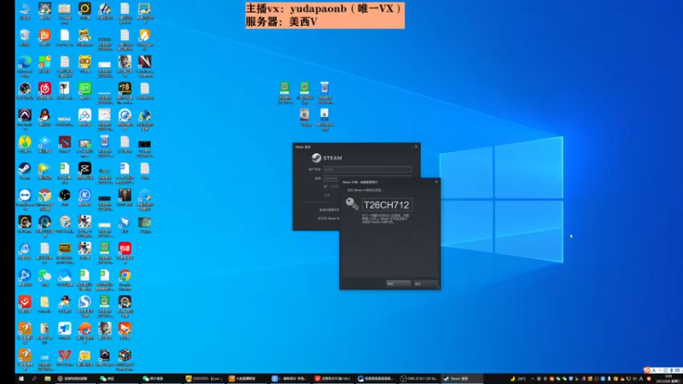Click the T26CH712 code field
Screen dimensions: 683x384
click(x=387, y=205)
